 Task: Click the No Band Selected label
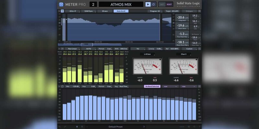152,86
